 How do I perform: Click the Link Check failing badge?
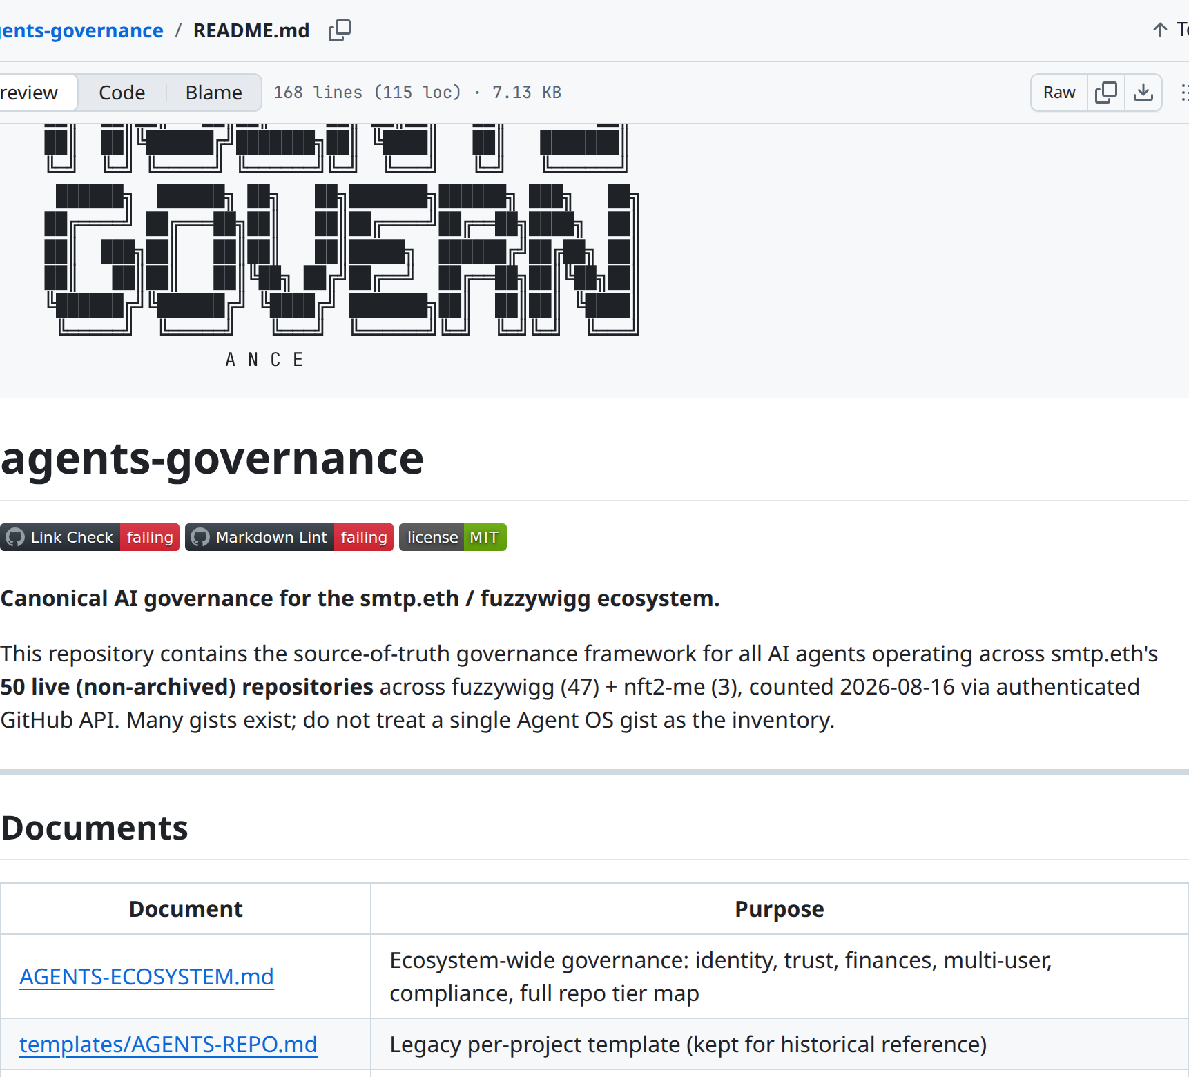pyautogui.click(x=90, y=537)
